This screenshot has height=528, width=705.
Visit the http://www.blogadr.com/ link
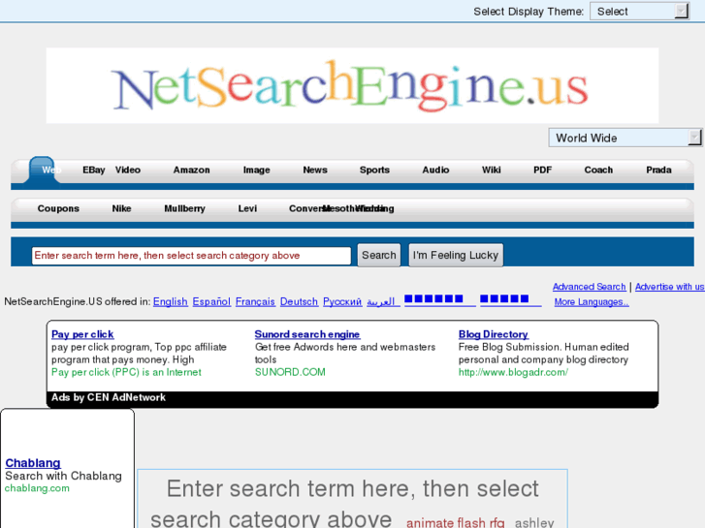pyautogui.click(x=513, y=372)
